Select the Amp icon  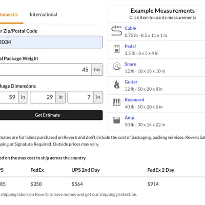tap(117, 120)
